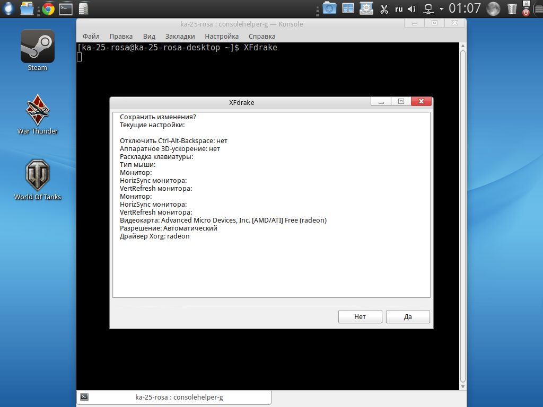Maximize the XFdrake dialog window
This screenshot has height=407, width=543.
point(401,101)
